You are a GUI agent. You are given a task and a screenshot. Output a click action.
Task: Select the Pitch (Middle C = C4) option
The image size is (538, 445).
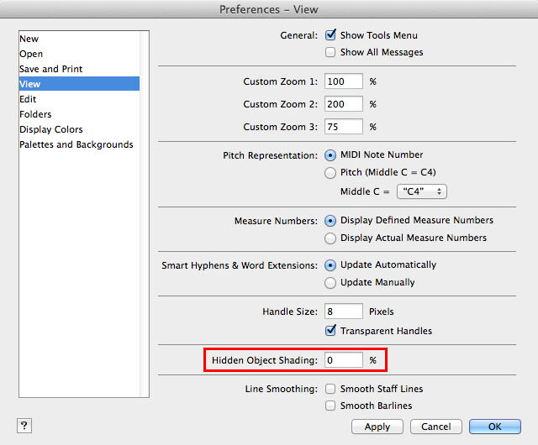330,173
